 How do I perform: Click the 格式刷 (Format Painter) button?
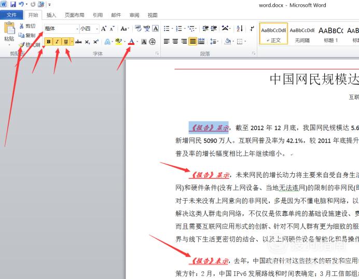tap(29, 45)
